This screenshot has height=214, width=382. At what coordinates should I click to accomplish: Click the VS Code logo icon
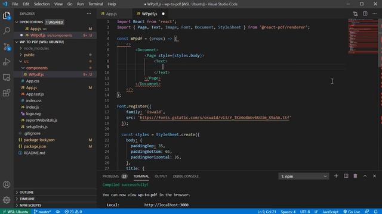pos(5,4)
